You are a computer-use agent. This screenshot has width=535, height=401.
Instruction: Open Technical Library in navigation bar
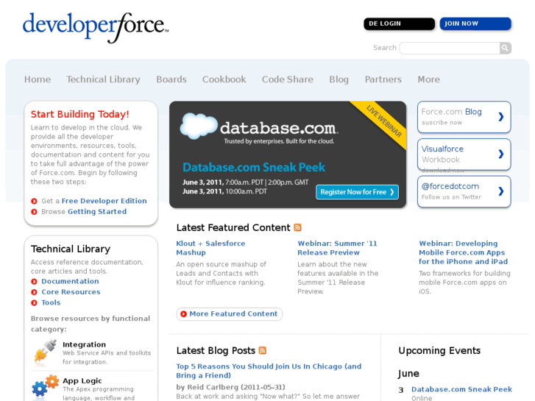point(103,79)
